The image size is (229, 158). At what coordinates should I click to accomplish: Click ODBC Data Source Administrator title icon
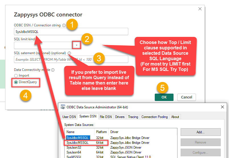[x=63, y=107]
